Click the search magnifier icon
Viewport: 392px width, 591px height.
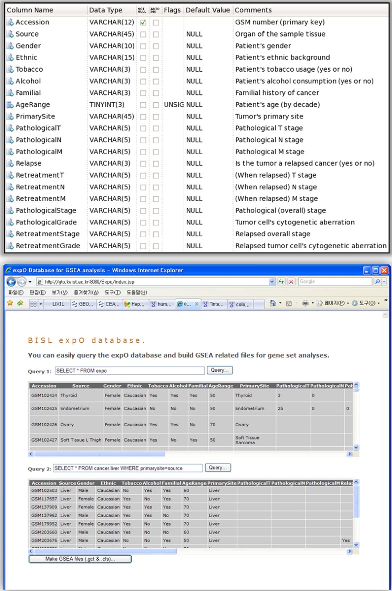377,282
